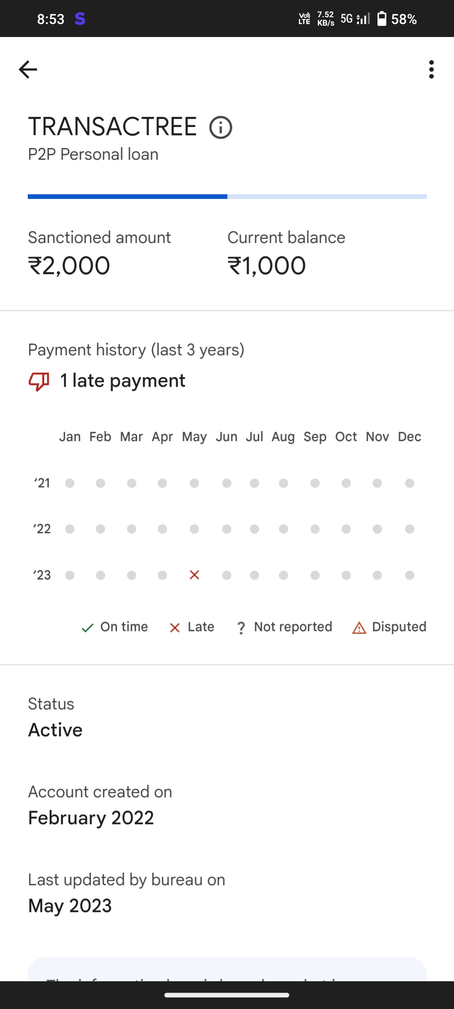Screen dimensions: 454x1009
Task: Tap the Disputed warning triangle icon
Action: click(359, 628)
